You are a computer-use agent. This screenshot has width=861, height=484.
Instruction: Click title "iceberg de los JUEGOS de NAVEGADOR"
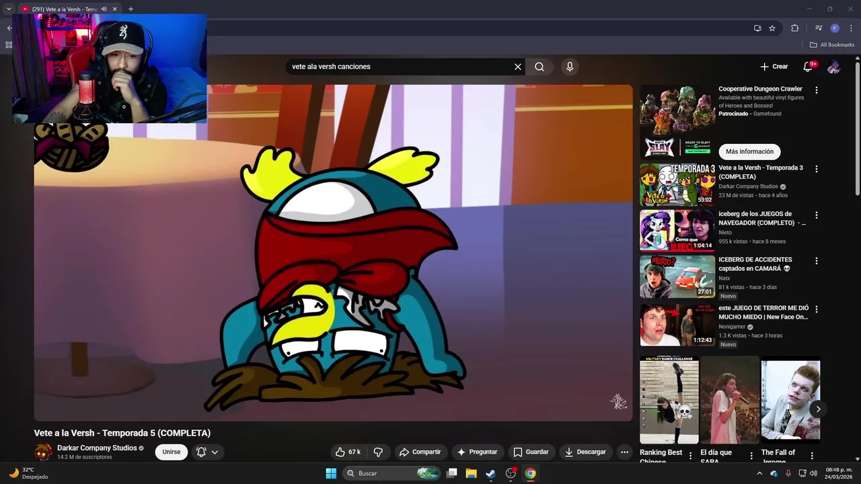(x=762, y=218)
